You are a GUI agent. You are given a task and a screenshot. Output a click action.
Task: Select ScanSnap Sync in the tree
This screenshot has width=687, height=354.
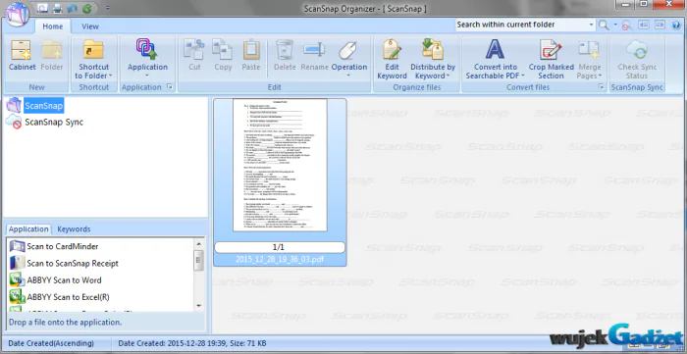point(54,122)
